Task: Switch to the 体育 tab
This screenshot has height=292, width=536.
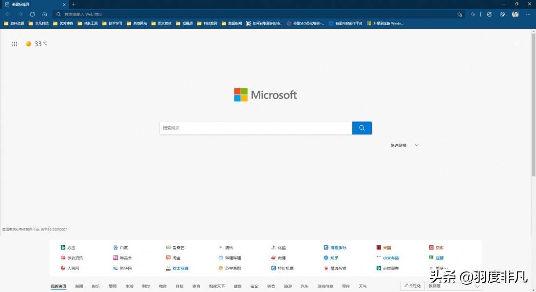Action: pyautogui.click(x=196, y=286)
